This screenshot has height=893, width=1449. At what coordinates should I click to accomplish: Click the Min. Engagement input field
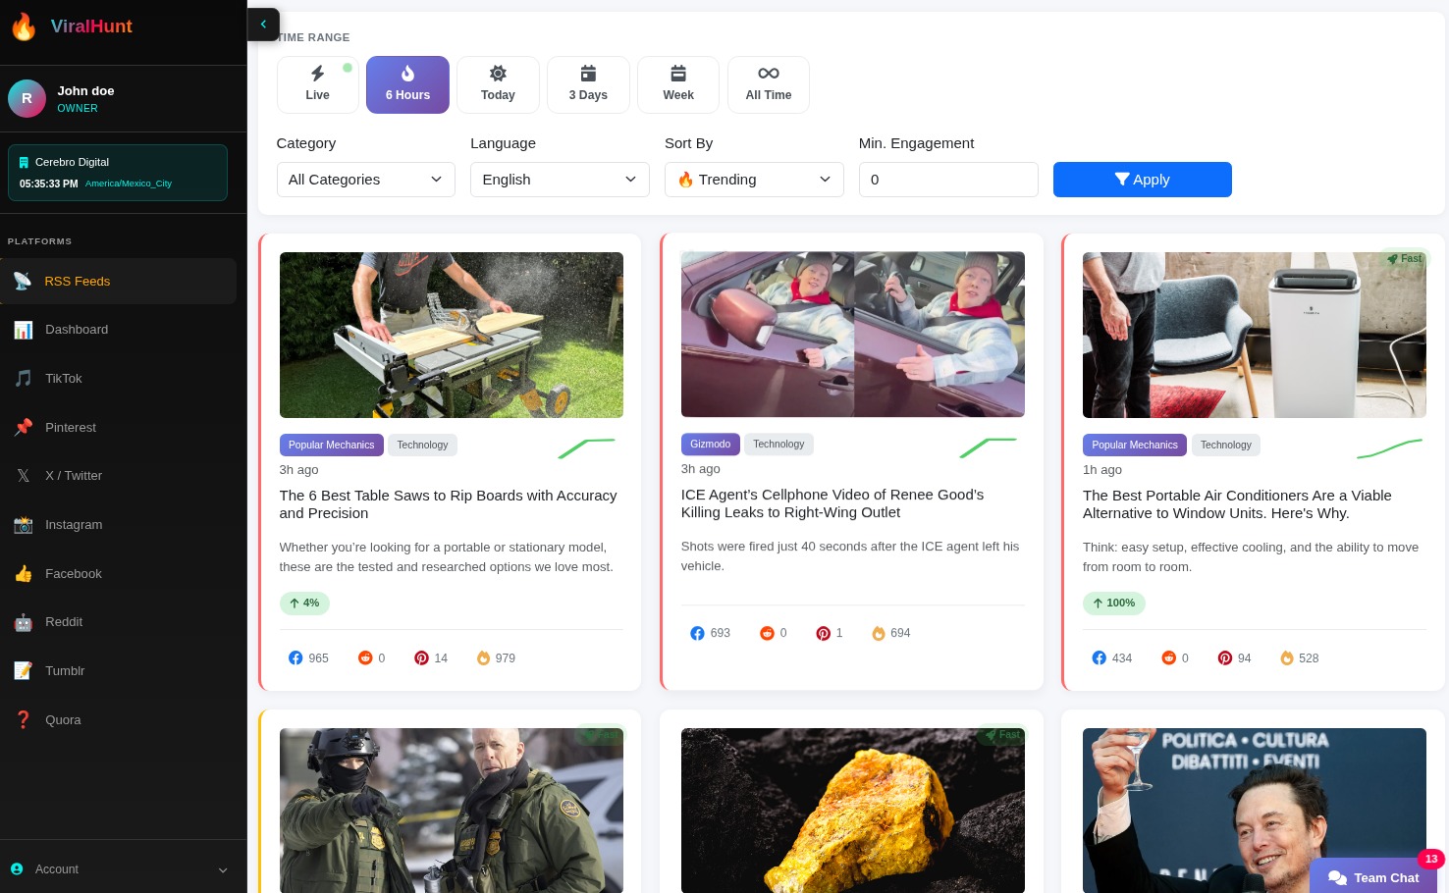pos(948,180)
